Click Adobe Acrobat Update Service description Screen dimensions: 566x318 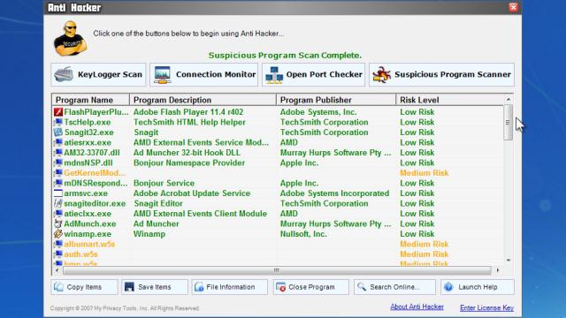(192, 193)
